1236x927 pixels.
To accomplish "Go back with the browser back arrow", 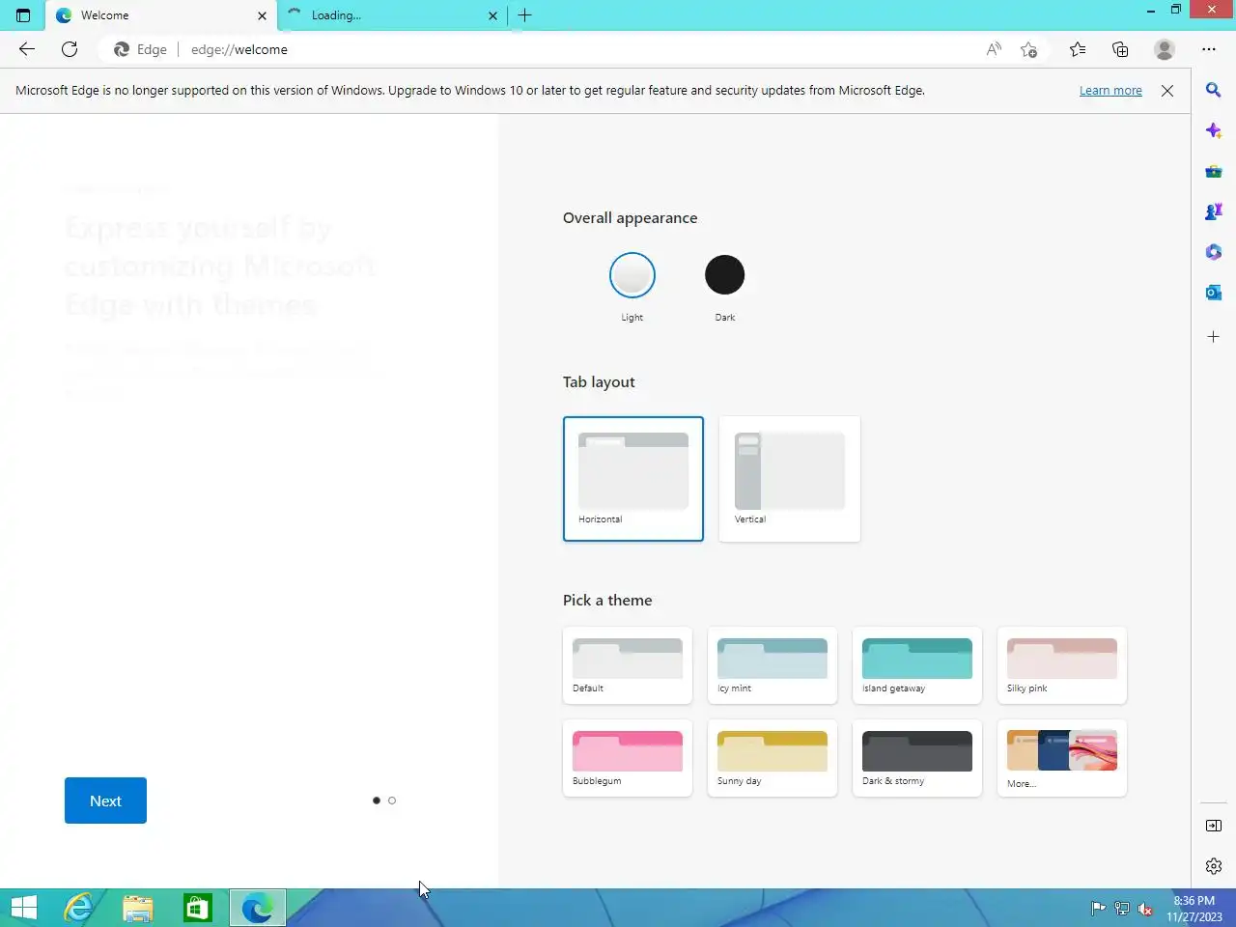I will click(27, 49).
